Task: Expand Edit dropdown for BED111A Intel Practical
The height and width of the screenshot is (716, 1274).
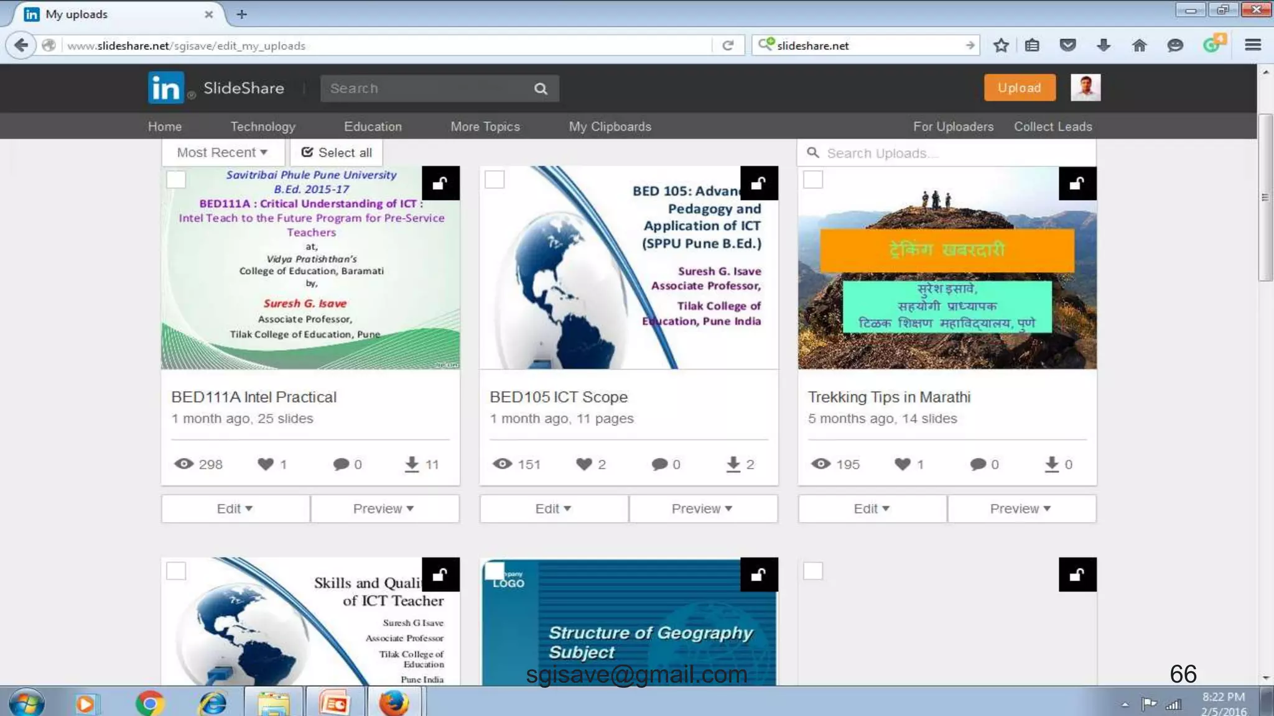Action: click(235, 508)
